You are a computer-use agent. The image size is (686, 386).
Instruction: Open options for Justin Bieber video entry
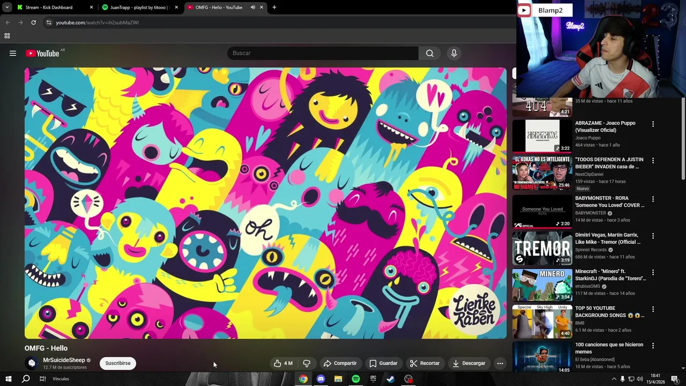click(653, 160)
